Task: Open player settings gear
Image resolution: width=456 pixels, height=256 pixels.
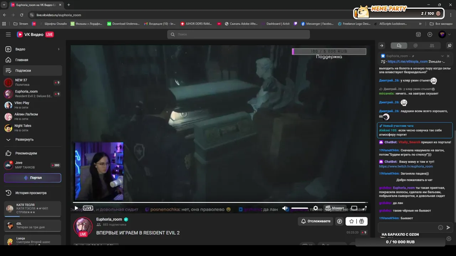Action: (316, 208)
